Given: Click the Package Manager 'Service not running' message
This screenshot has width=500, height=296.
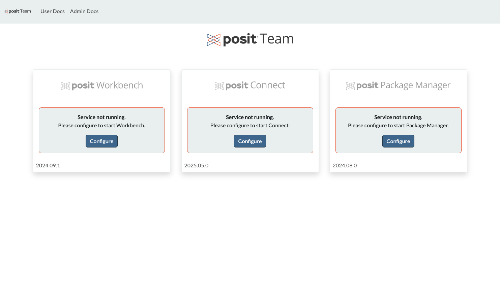Looking at the screenshot, I should point(398,117).
